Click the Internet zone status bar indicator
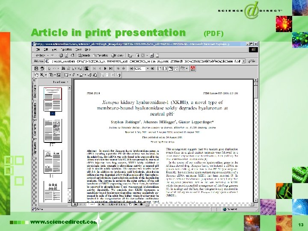308x231 pixels. point(230,209)
